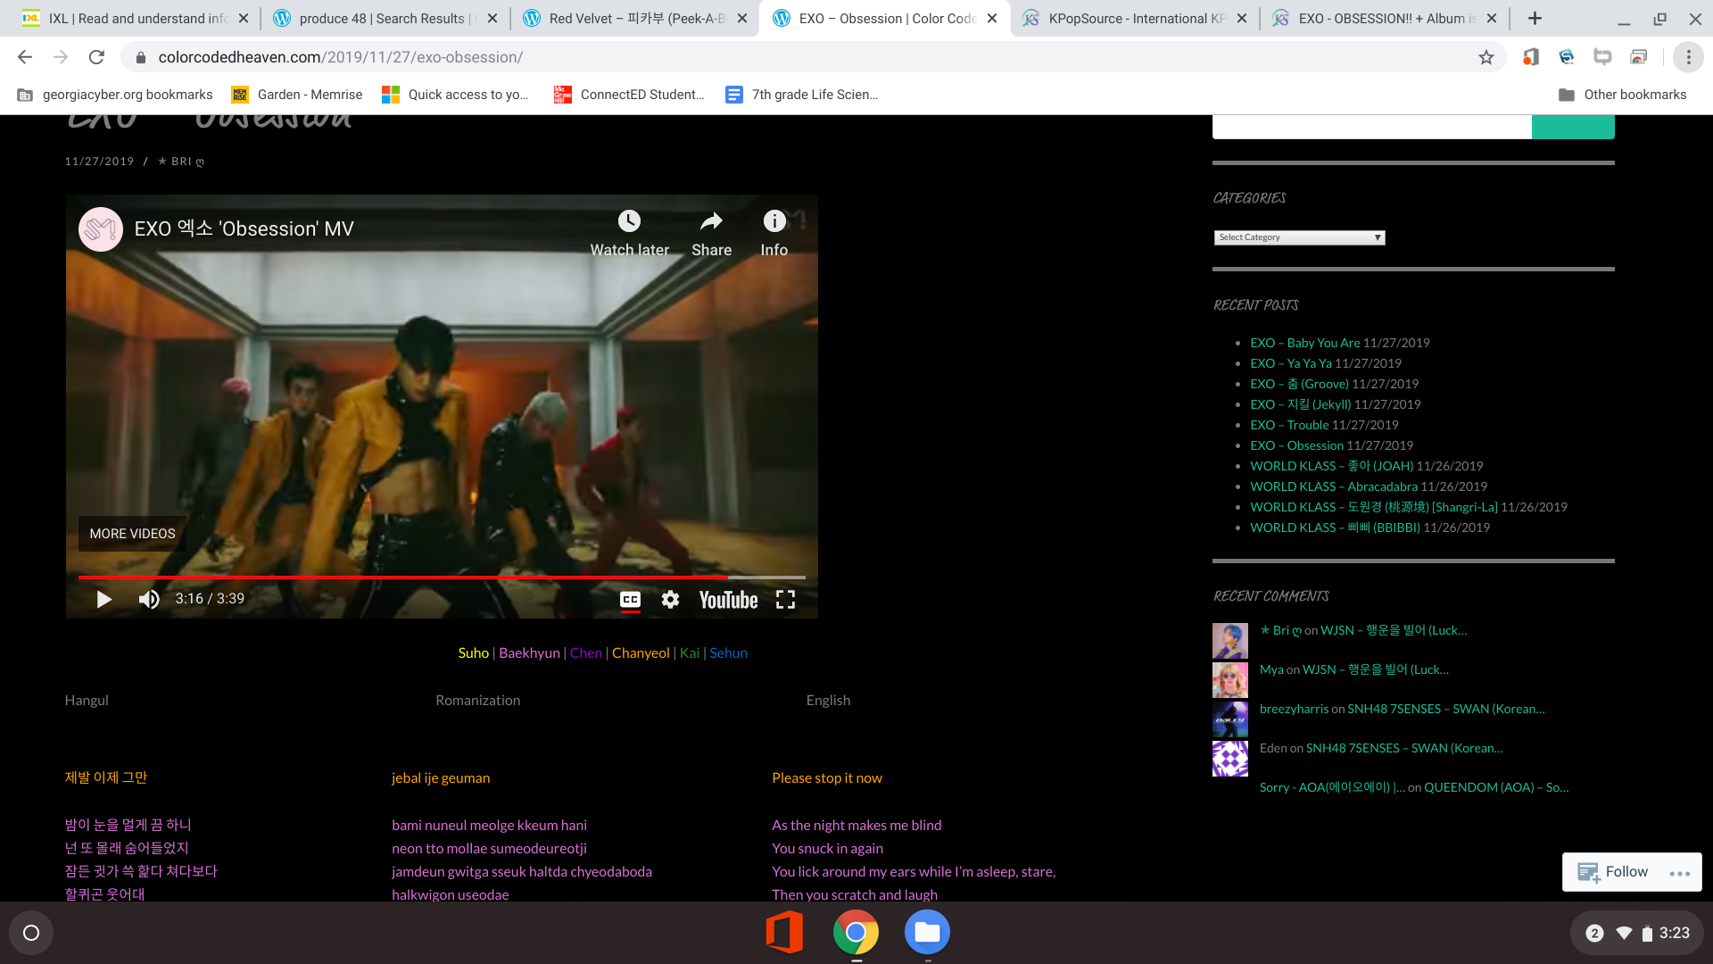Play the EXO Obsession video
The height and width of the screenshot is (964, 1713).
click(x=103, y=599)
